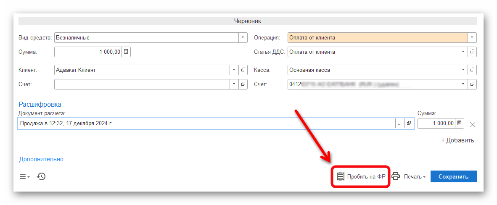497x205 pixels.
Task: Click the Расшифровка section heading
Action: click(x=40, y=104)
